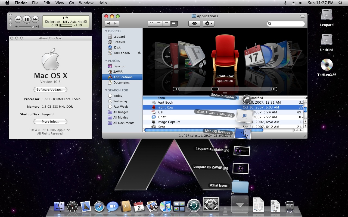Launch Safari from the Dock

pos(99,207)
